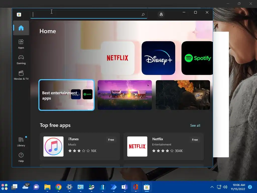Open the Office app on the taskbar
Image resolution: width=257 pixels, height=193 pixels.
pyautogui.click(x=136, y=187)
